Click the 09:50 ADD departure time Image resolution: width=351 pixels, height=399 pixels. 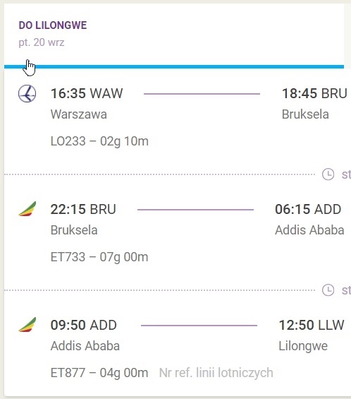pos(84,325)
